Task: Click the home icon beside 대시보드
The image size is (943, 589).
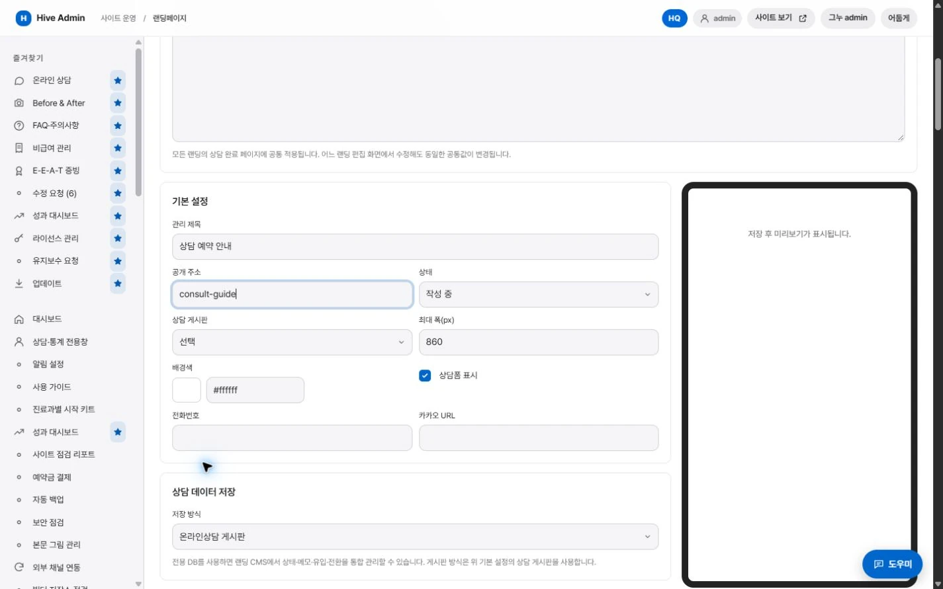Action: (x=19, y=319)
